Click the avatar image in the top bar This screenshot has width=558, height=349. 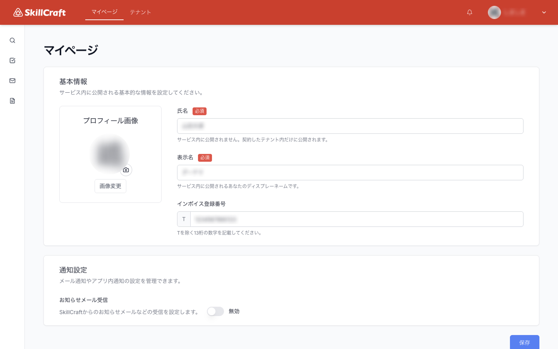[494, 12]
